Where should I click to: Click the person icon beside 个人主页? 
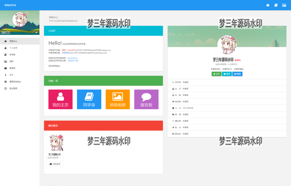5,48
